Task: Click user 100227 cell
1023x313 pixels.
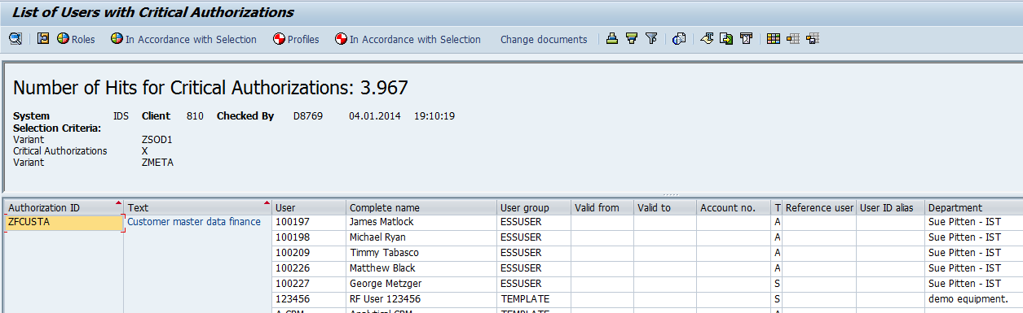Action: pos(309,284)
